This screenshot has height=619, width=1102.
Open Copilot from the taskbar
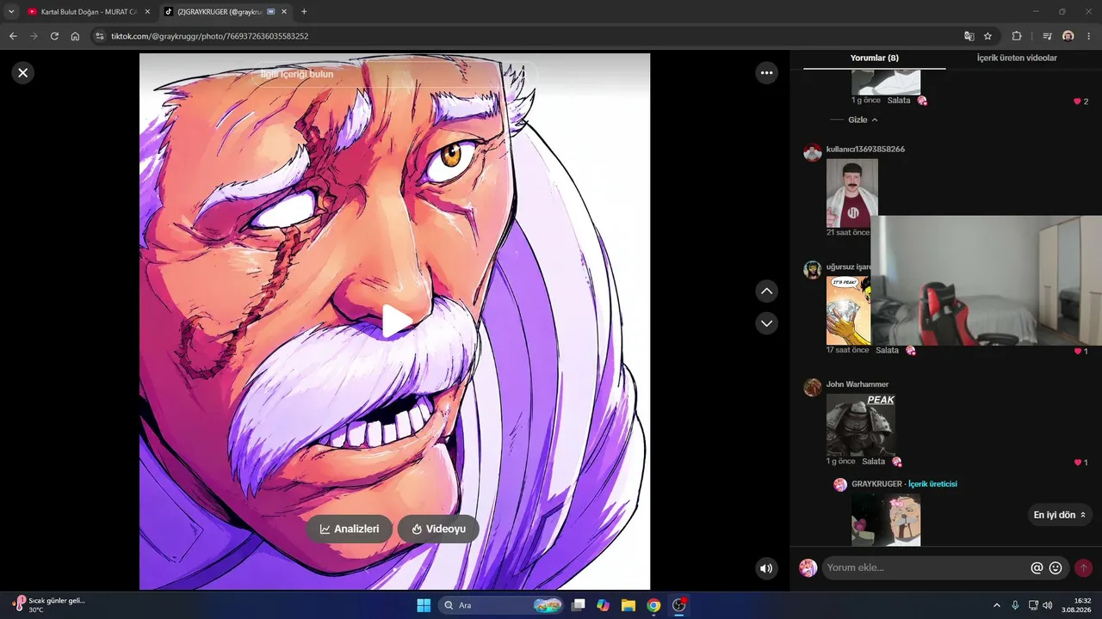coord(604,605)
